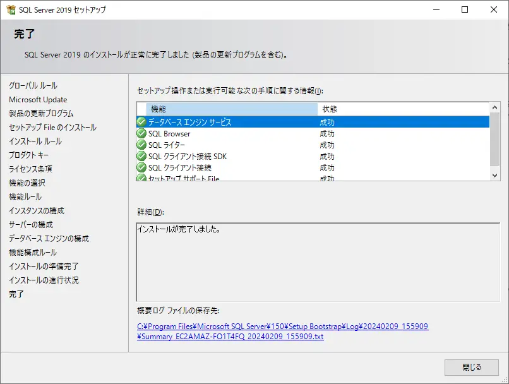Maximize the SQL Server setup window

465,9
